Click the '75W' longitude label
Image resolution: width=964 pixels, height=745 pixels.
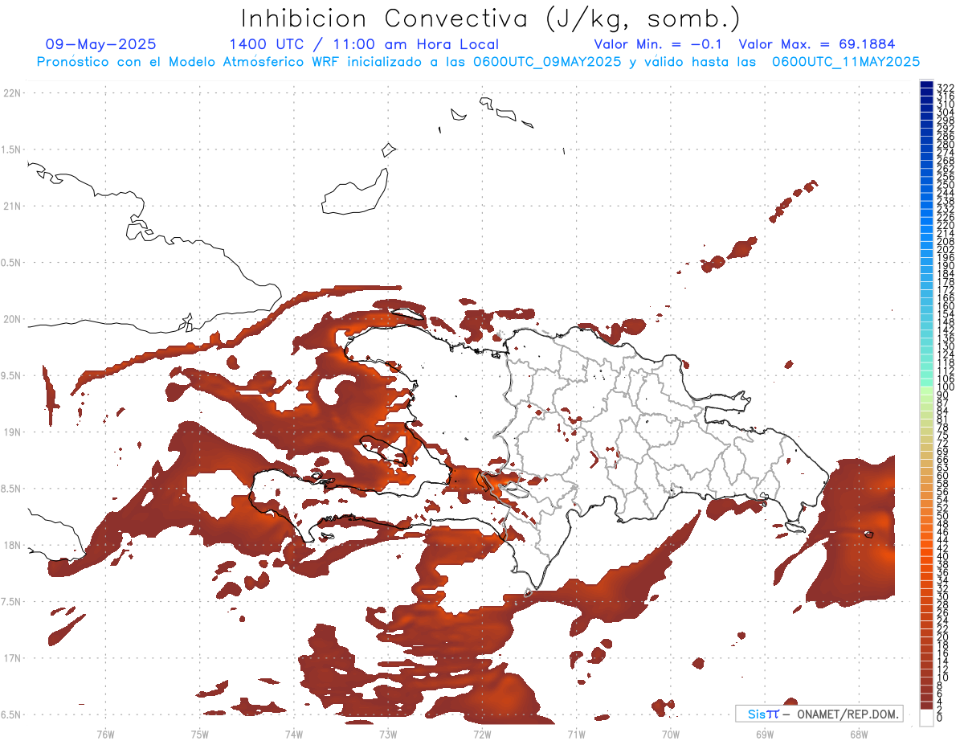pos(199,734)
